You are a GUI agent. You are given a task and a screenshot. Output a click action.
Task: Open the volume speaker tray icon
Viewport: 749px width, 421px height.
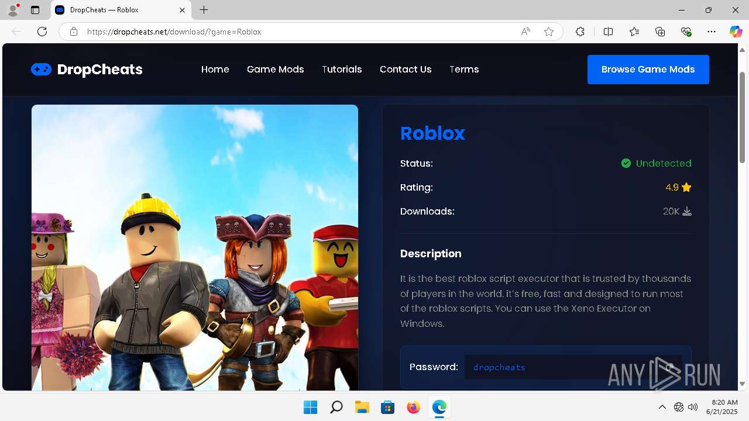click(693, 407)
